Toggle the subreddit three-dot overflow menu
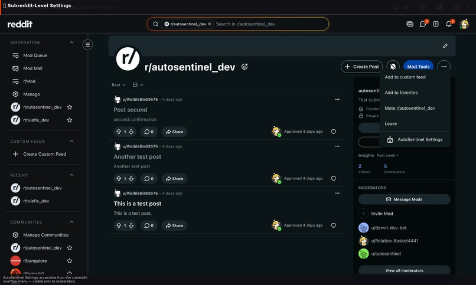 click(444, 67)
